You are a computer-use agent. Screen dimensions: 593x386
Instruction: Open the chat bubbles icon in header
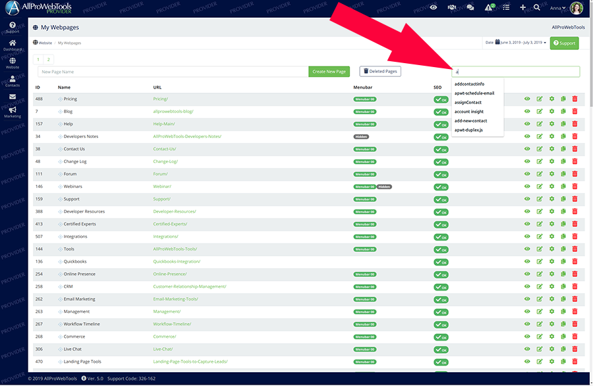(470, 7)
